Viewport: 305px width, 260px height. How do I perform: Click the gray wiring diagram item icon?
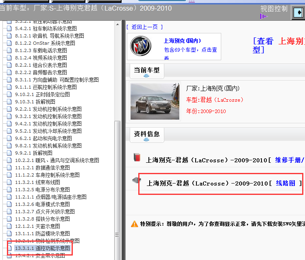pos(137,180)
